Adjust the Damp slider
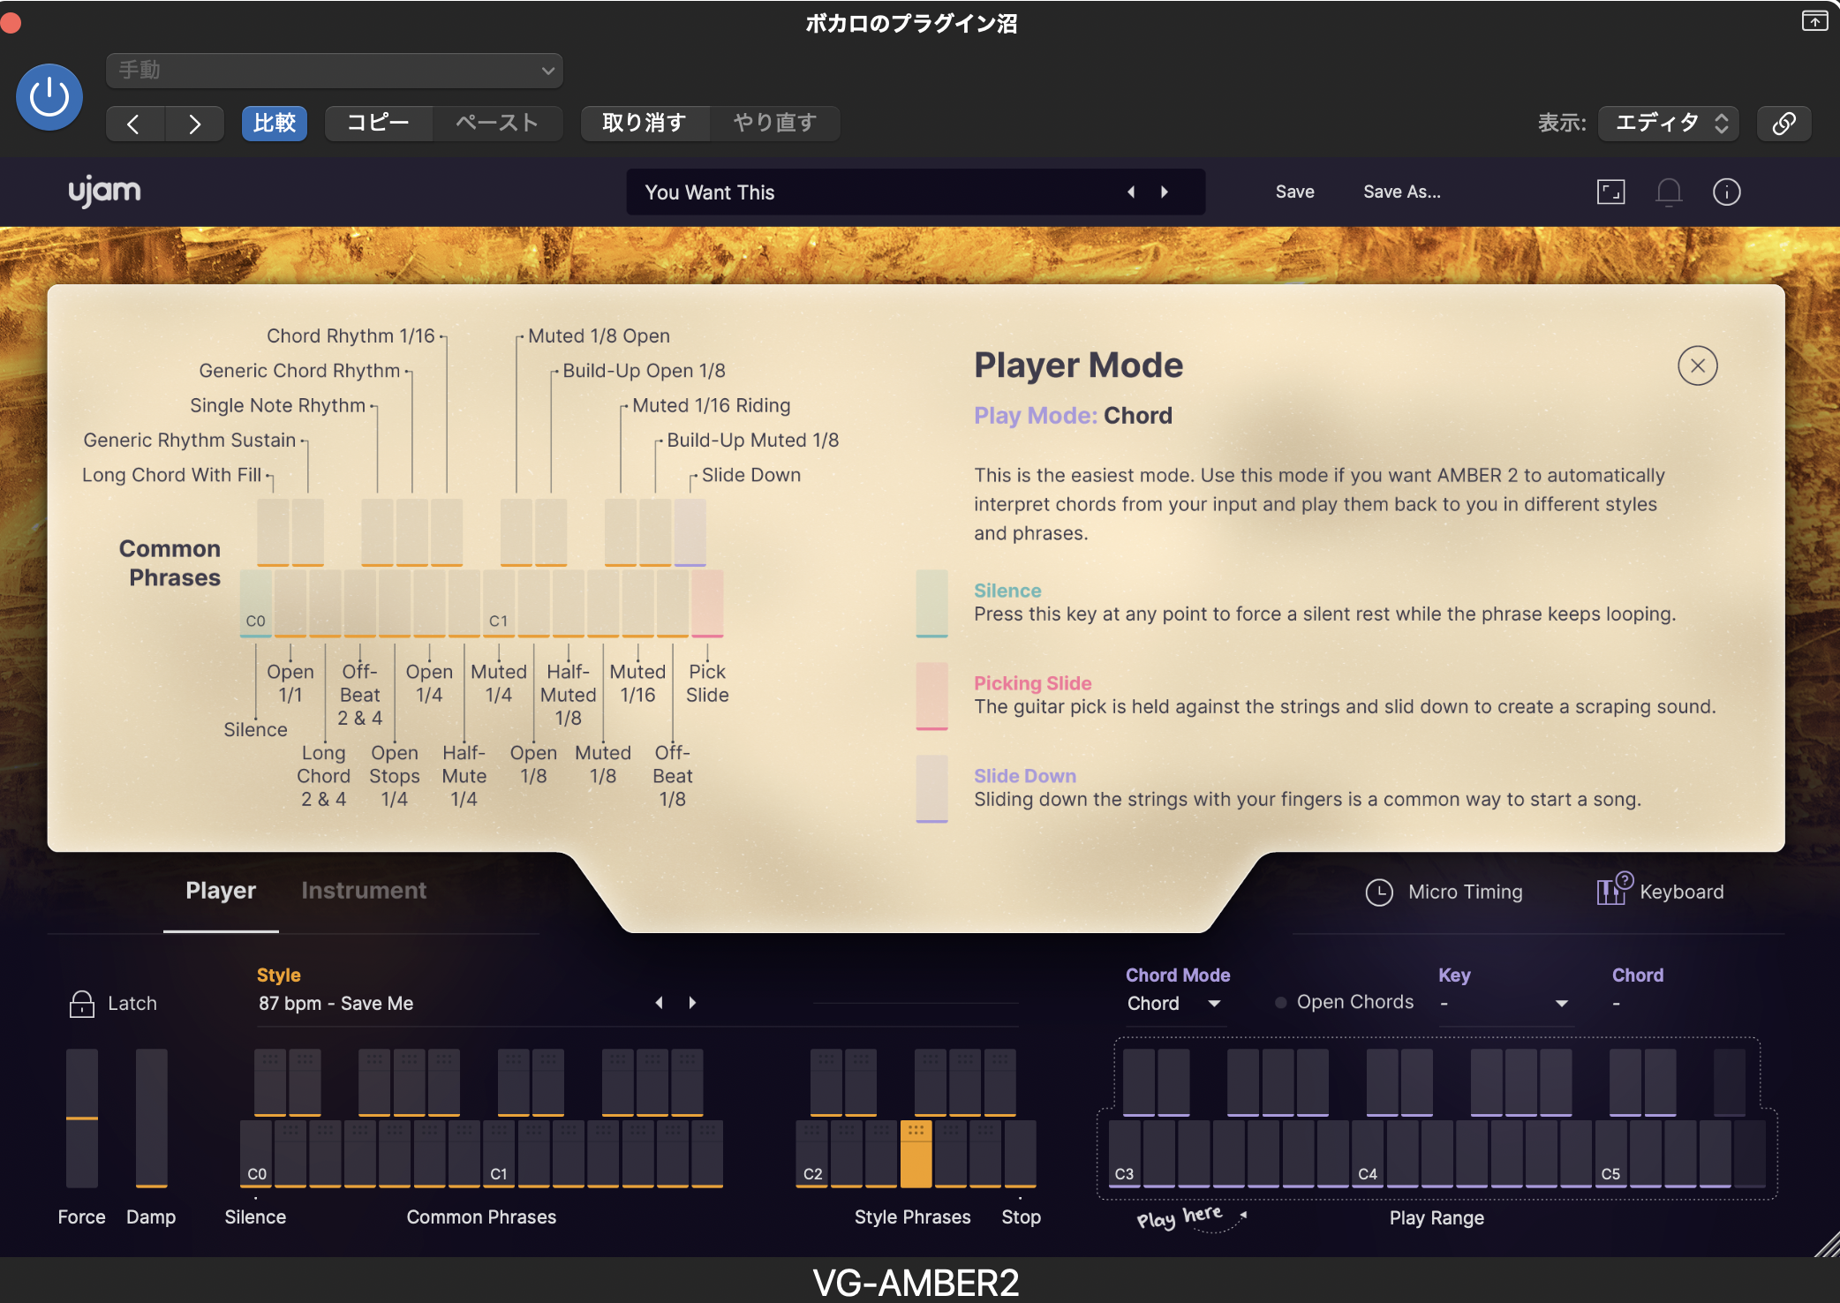1840x1303 pixels. click(151, 1118)
